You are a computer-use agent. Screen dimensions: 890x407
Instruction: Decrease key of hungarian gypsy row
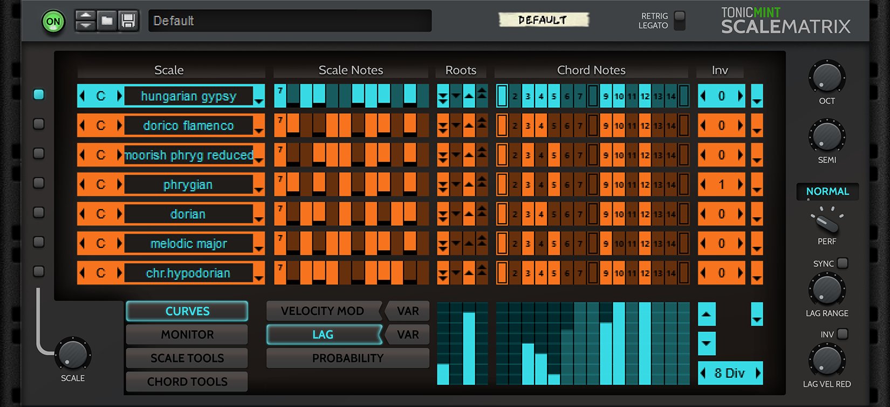(x=83, y=96)
